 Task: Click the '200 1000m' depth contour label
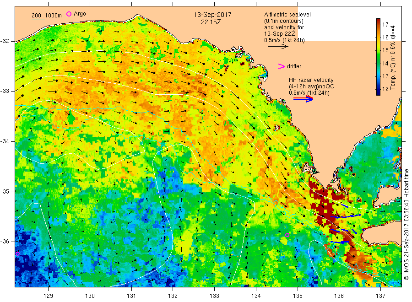pos(47,16)
